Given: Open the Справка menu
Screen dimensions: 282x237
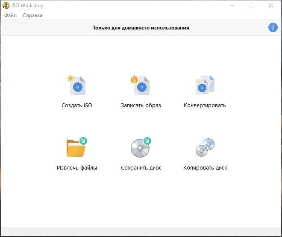Looking at the screenshot, I should pyautogui.click(x=32, y=15).
